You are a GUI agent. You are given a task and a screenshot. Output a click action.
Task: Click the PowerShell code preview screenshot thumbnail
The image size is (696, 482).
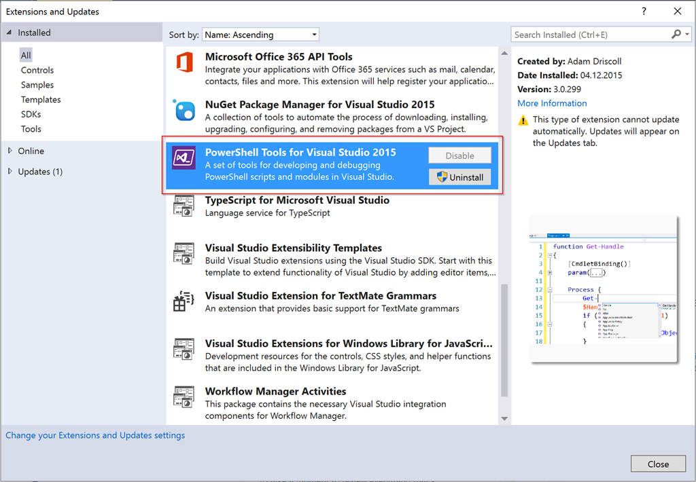coord(604,289)
